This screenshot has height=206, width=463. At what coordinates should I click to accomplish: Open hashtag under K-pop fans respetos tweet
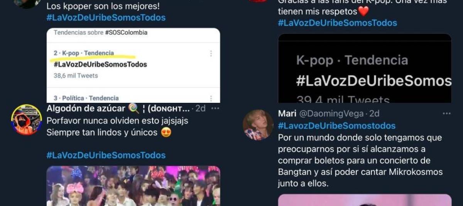(337, 23)
